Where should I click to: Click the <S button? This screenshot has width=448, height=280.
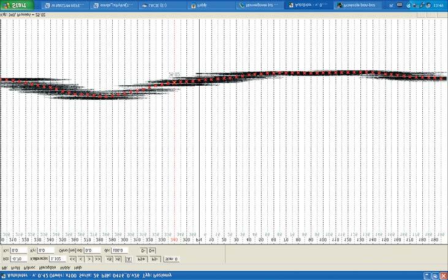pyautogui.click(x=110, y=259)
